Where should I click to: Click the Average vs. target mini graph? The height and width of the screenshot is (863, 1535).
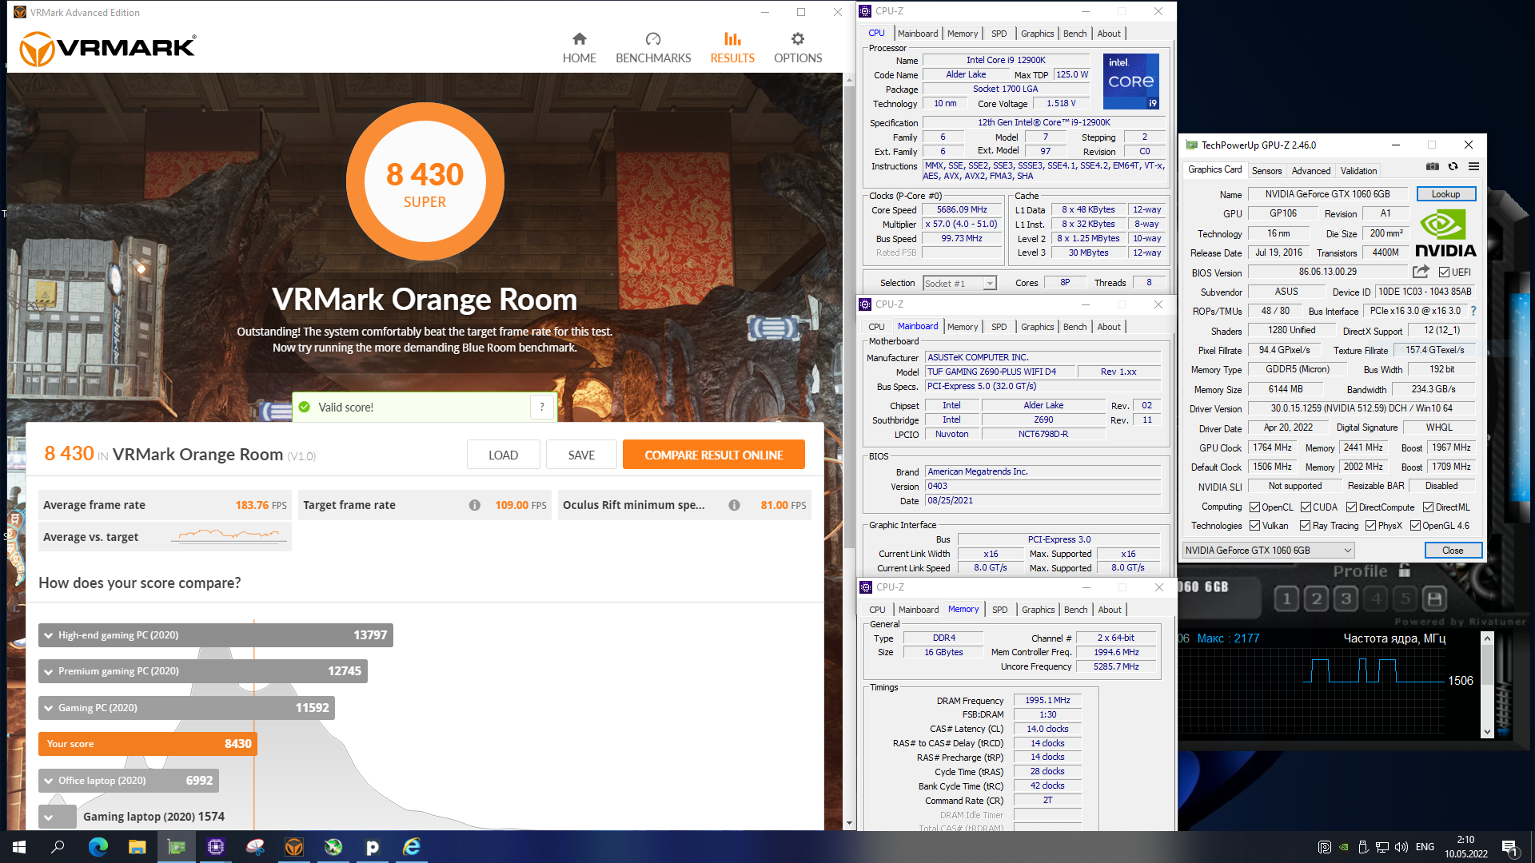229,536
